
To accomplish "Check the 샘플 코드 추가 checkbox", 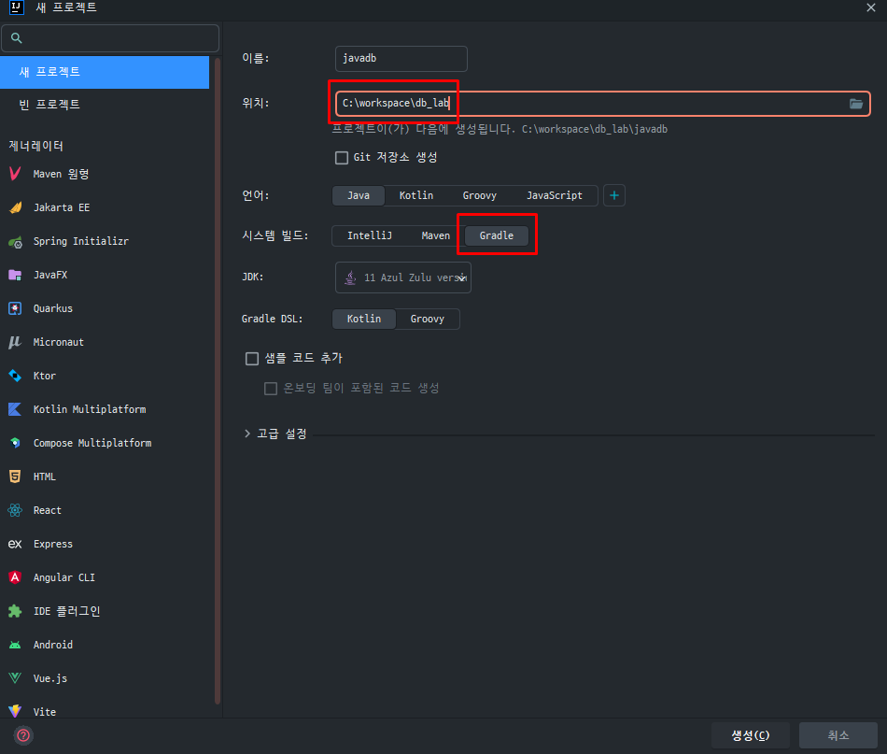I will tap(252, 359).
